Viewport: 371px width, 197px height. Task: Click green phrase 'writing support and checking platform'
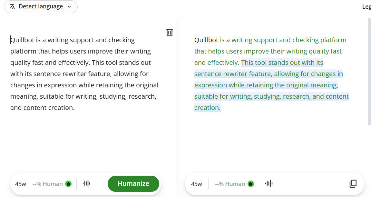pyautogui.click(x=289, y=40)
